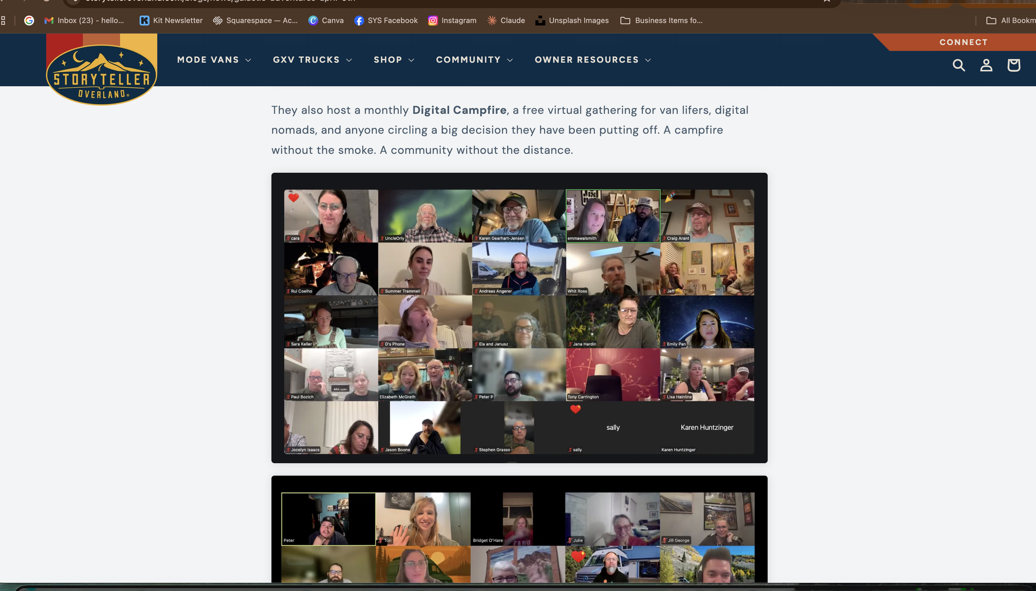Viewport: 1036px width, 591px height.
Task: Click the Storyteller Overland logo
Action: [102, 74]
